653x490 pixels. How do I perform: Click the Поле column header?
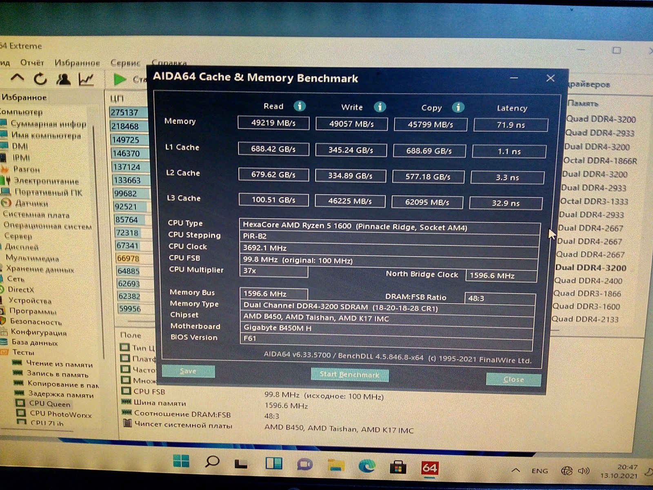tap(131, 335)
